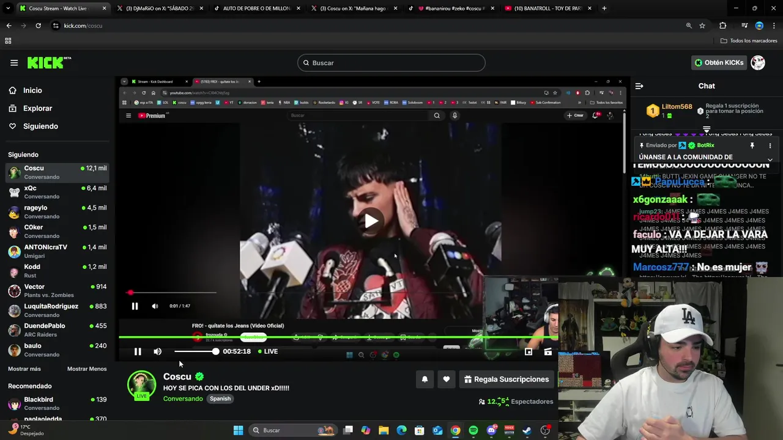Viewport: 783px width, 440px height.
Task: Toggle the notification bell for Coscu
Action: tap(425, 380)
